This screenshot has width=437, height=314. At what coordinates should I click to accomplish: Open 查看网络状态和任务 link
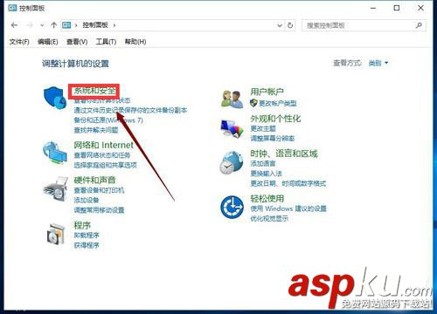102,155
